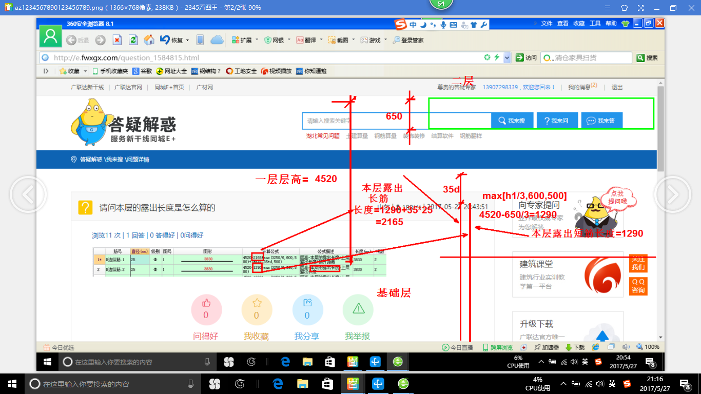Click the soft keyboard icon on IME bar
701x394 pixels.
(453, 25)
